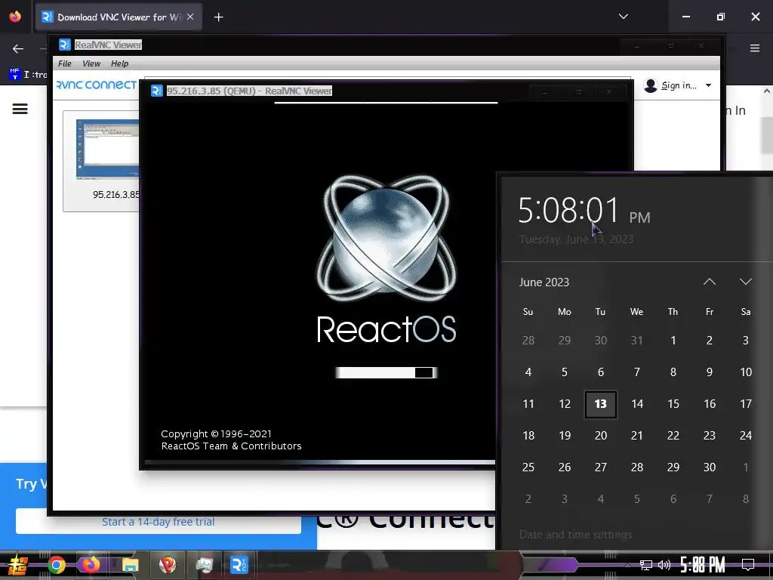Click the RVNC Connect logo
The image size is (773, 580).
click(97, 85)
